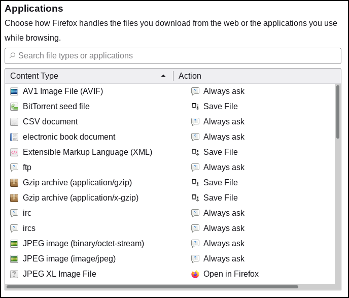Viewport: 349px width, 298px height.
Task: Open Save File action for BitTorrent seed file
Action: click(215, 107)
